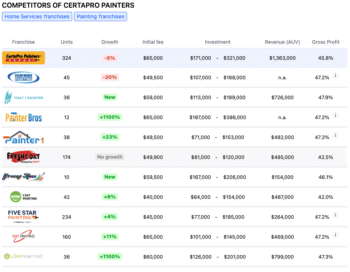
Task: Click the LIME Painting logo
Action: (x=23, y=256)
